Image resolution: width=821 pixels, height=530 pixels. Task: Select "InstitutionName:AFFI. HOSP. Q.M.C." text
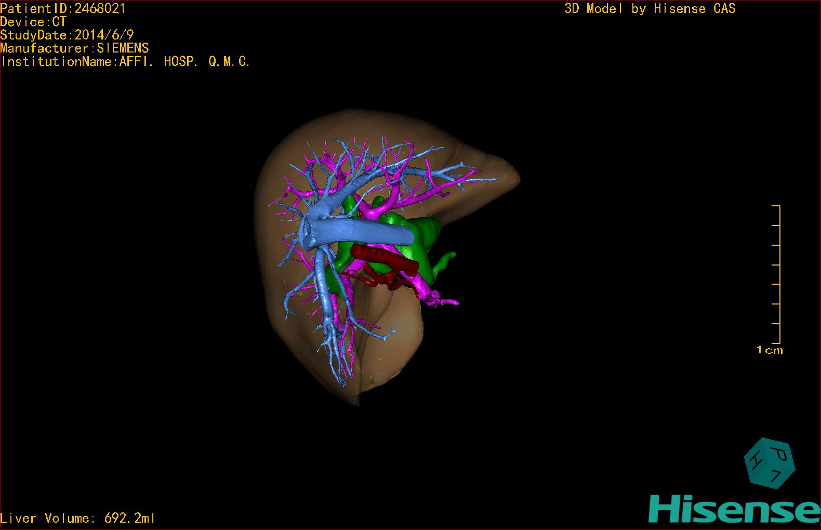[x=125, y=62]
